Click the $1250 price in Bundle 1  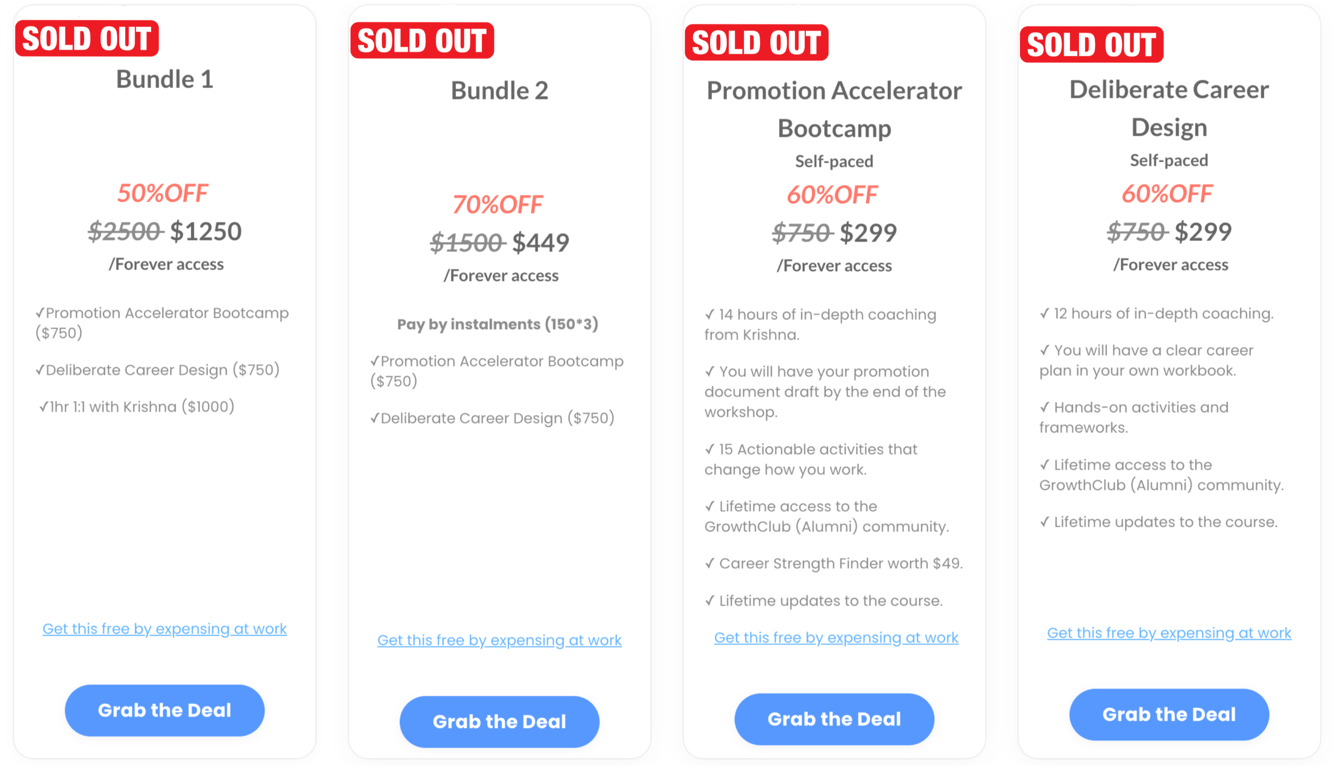tap(206, 232)
